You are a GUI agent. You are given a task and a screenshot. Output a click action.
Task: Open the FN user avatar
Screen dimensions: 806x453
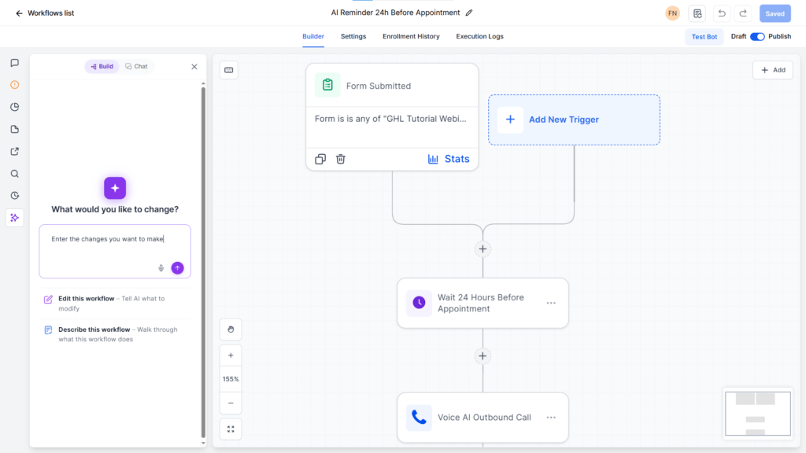(672, 13)
